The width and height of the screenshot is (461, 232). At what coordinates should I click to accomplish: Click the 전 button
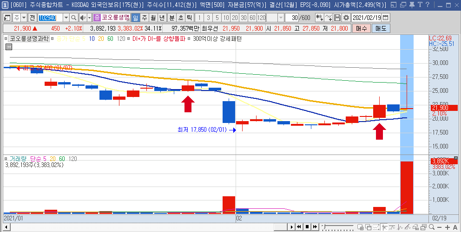pyautogui.click(x=33, y=18)
